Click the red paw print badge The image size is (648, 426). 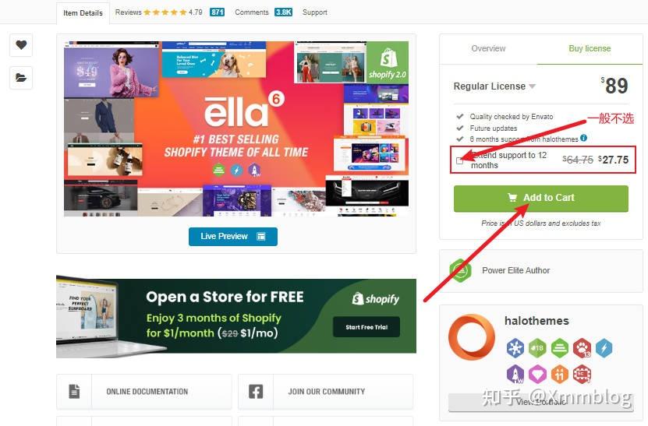click(582, 348)
